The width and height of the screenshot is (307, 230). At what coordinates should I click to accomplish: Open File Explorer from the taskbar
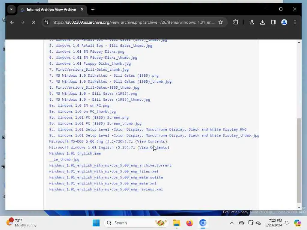pos(176,223)
